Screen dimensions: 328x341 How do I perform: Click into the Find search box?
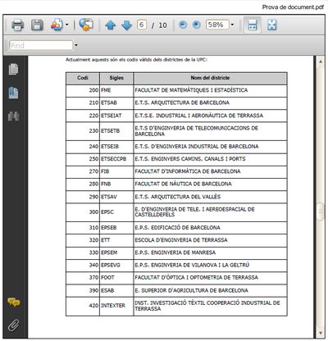pos(41,45)
